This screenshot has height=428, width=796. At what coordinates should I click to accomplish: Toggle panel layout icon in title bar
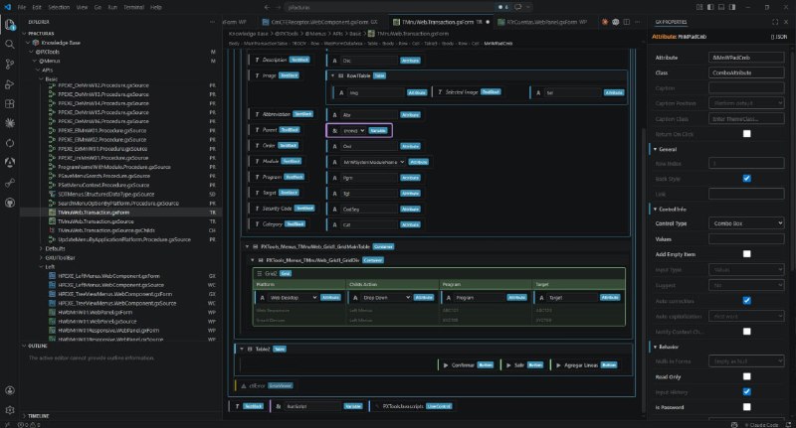click(x=720, y=7)
